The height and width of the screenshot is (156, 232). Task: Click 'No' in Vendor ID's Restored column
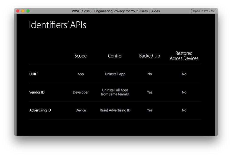(184, 92)
